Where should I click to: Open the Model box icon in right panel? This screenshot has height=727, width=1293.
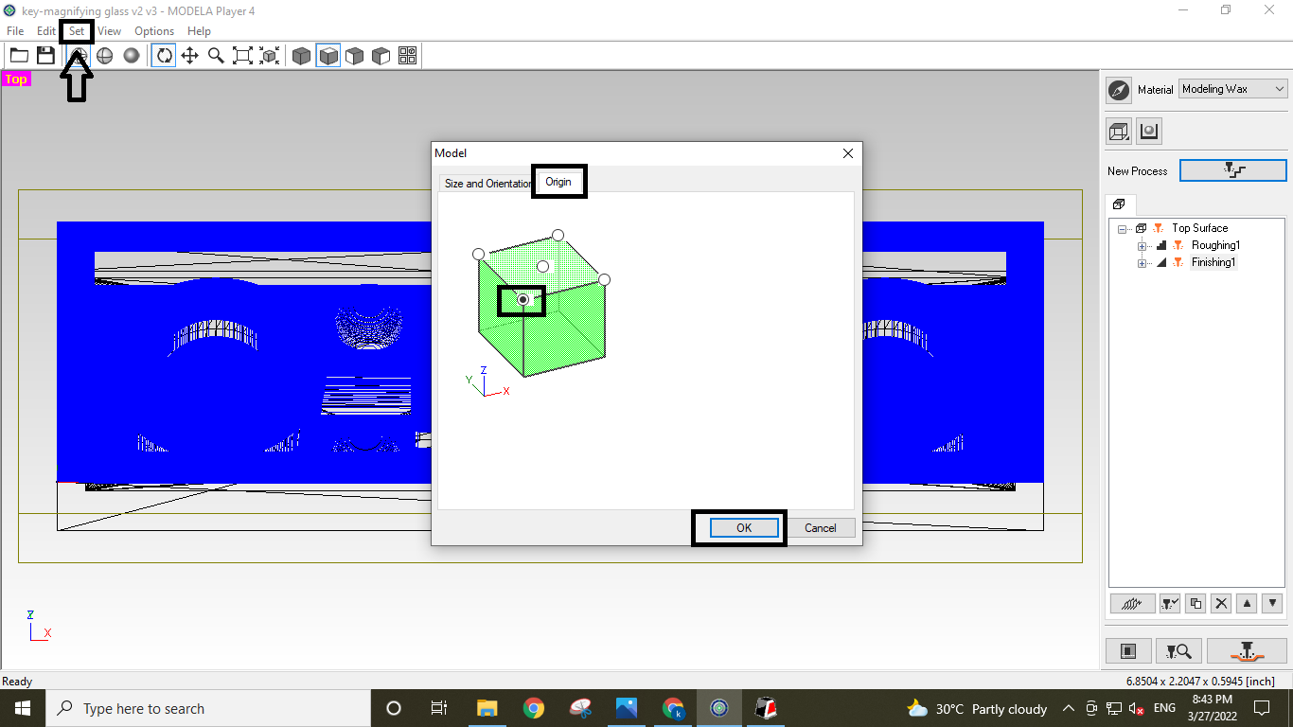1120,132
